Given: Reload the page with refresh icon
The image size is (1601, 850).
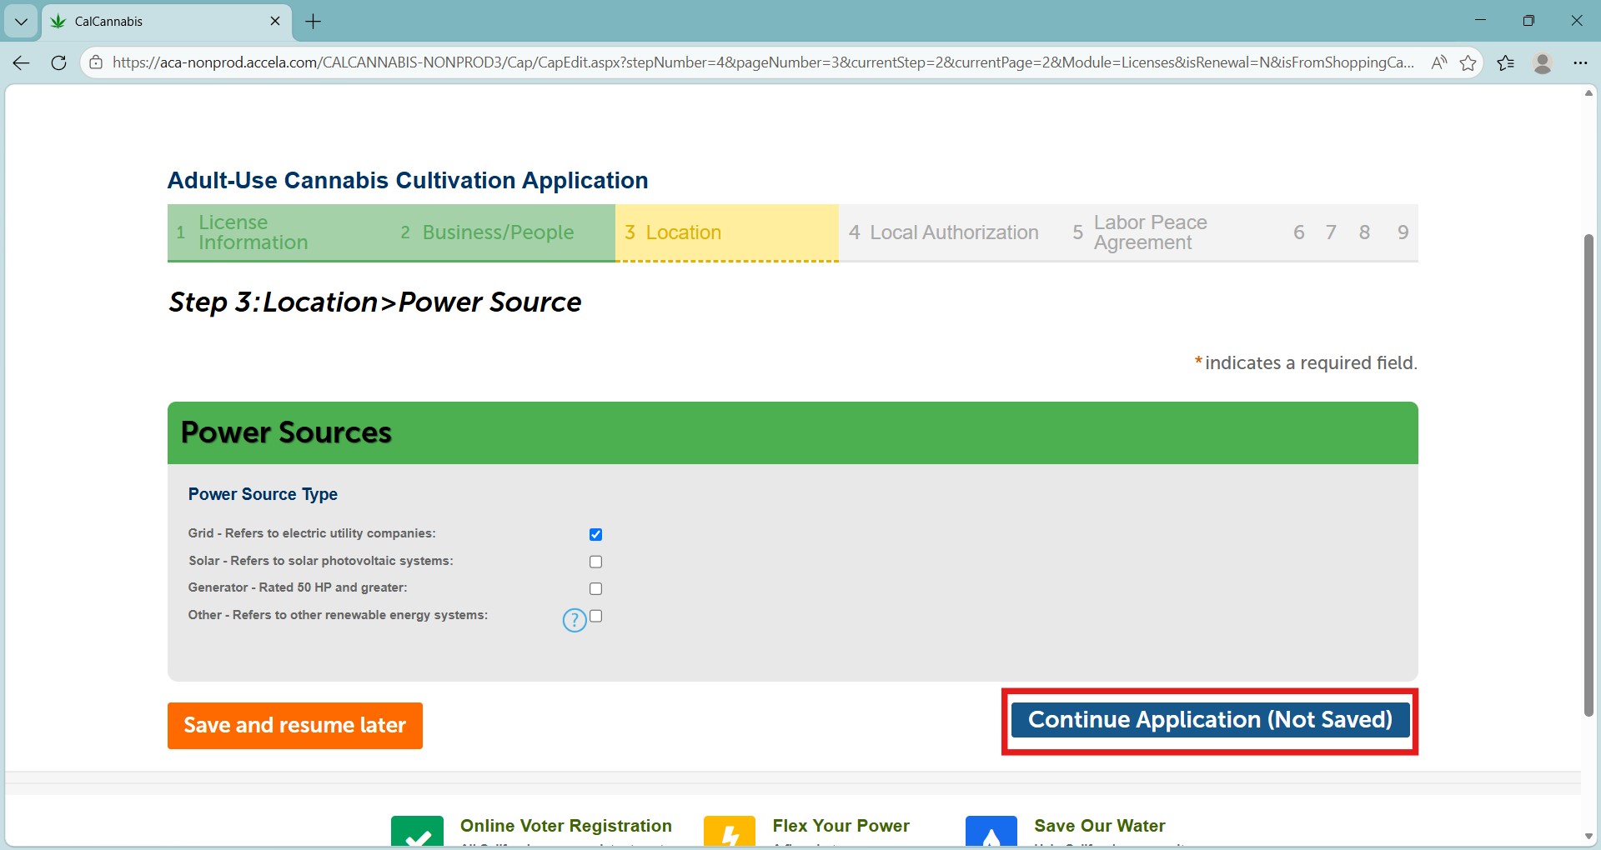Looking at the screenshot, I should click(58, 62).
